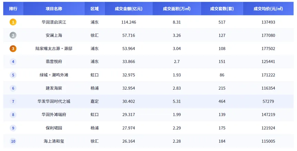297x151 pixels.
Task: Click the 区域 column header
Action: [94, 9]
